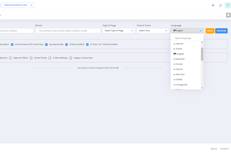
Task: Enable the Great Prices checkbox
Action: coord(31,58)
